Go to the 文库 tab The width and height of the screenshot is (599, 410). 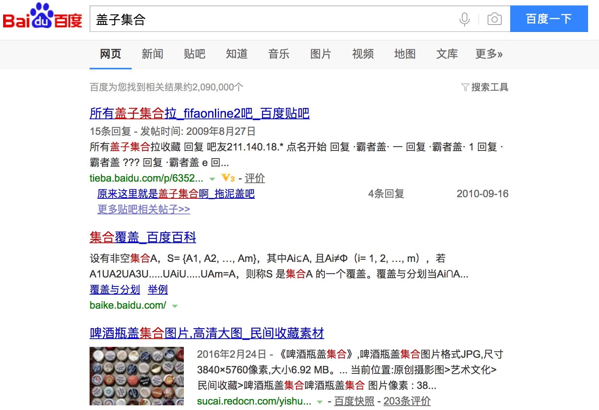[447, 54]
